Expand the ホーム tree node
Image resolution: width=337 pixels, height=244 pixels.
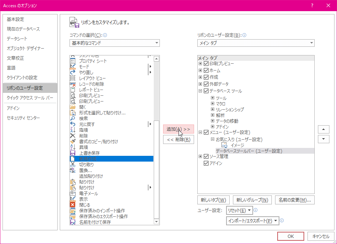pos(200,71)
